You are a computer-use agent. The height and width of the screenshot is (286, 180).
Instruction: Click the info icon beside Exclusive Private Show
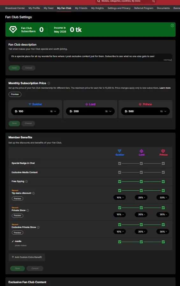coord(38,227)
